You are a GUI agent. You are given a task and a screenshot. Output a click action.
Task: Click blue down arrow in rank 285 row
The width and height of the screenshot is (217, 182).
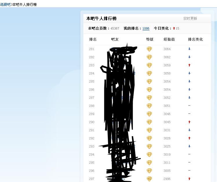[x=189, y=81]
